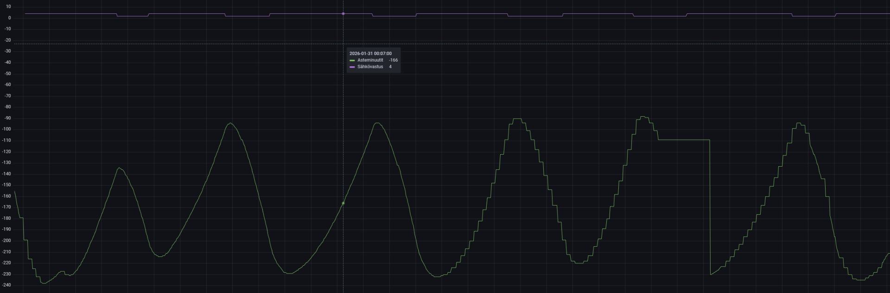
Task: Click the green Asteminuutit color swatch in tooltip
Action: point(352,60)
